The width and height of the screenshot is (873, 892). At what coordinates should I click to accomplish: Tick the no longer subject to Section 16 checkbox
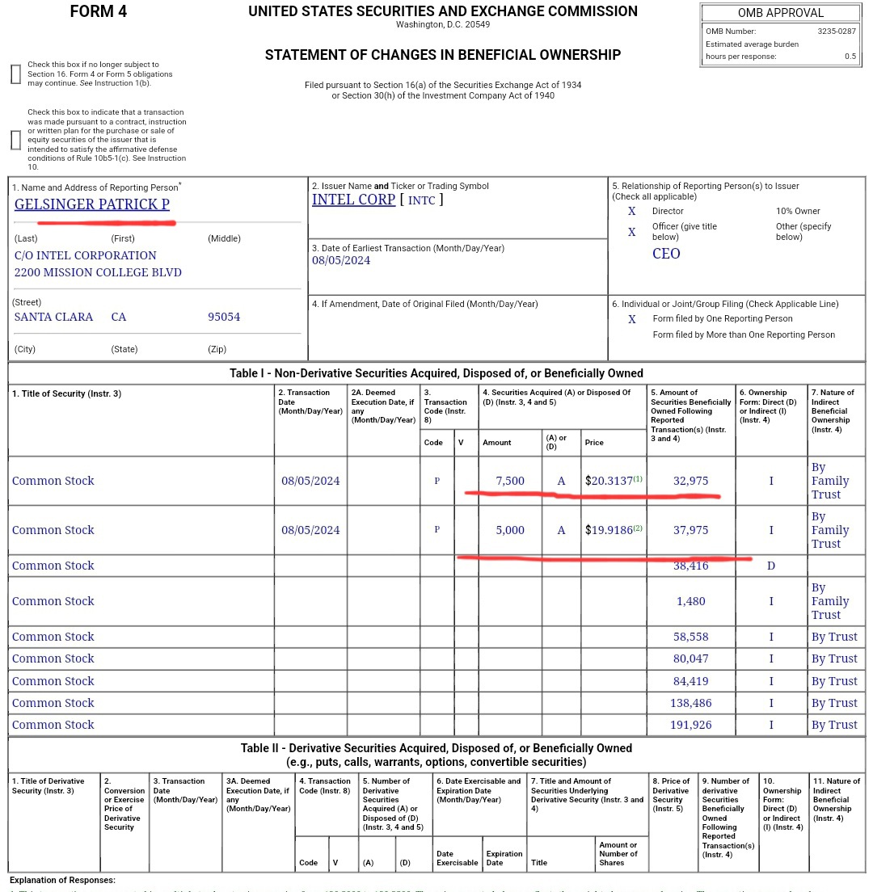[x=16, y=74]
